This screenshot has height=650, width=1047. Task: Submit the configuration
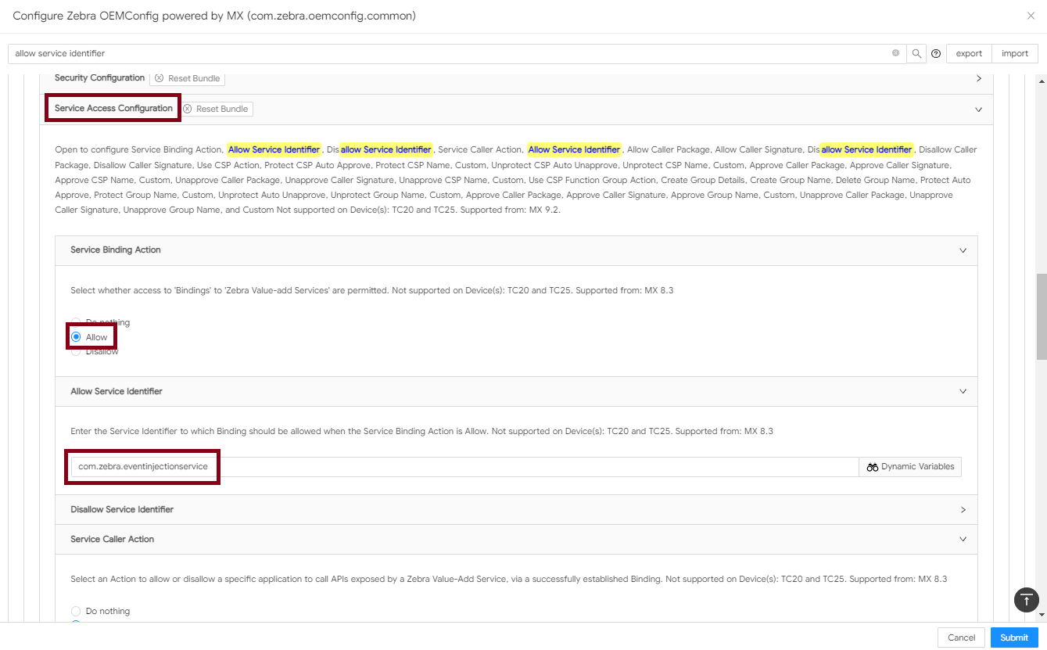tap(1014, 637)
